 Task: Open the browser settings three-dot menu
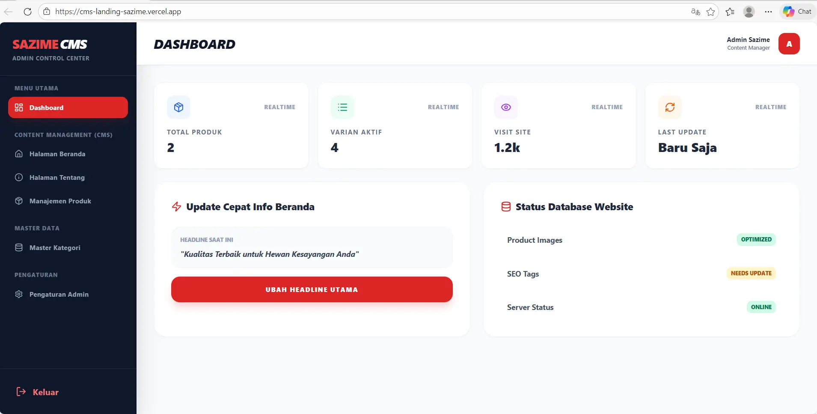(768, 12)
